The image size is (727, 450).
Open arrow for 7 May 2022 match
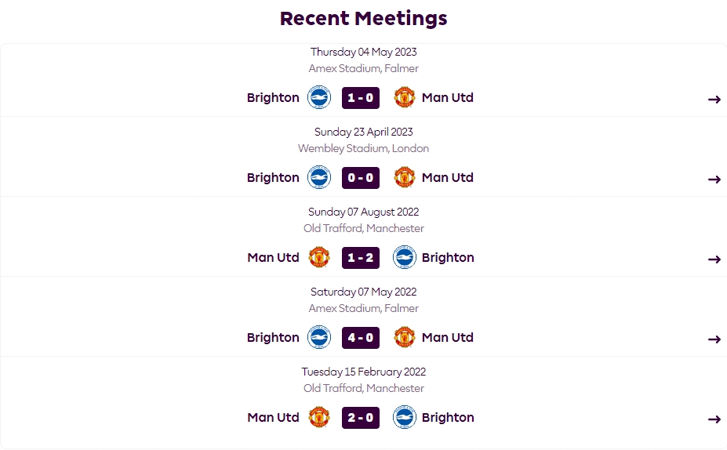pyautogui.click(x=714, y=339)
